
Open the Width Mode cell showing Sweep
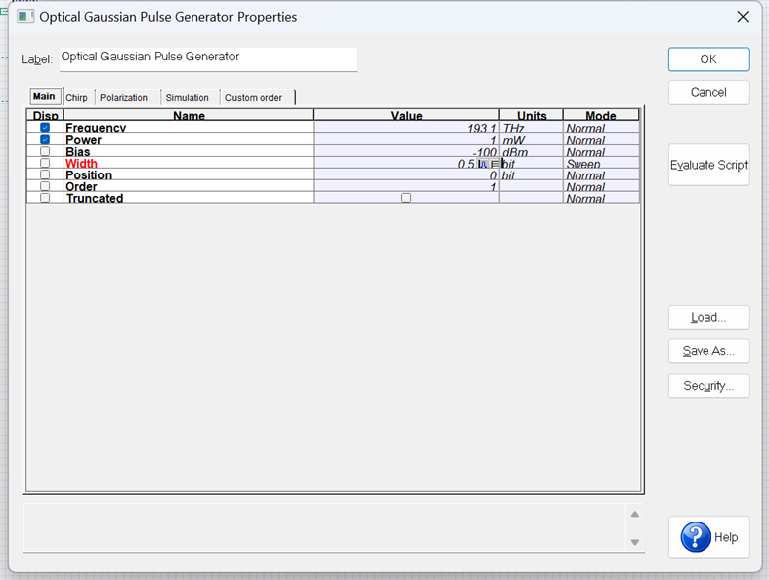tap(601, 164)
